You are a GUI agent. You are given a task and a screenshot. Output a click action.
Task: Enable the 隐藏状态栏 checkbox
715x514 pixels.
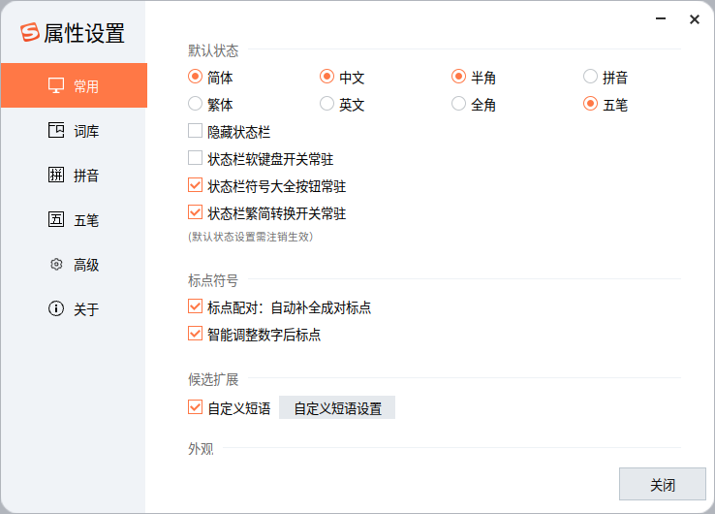(195, 131)
